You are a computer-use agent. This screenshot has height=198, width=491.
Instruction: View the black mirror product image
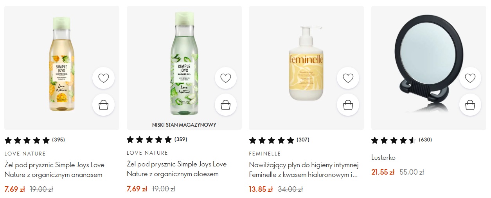(429, 68)
